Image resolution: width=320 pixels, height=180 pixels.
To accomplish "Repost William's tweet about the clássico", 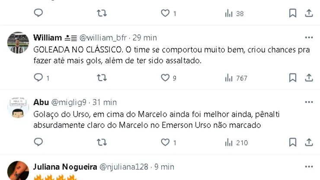I will pos(102,78).
